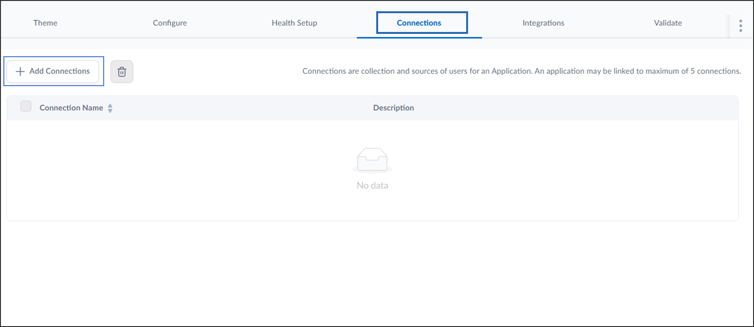Click the No data placeholder text
754x327 pixels.
click(x=372, y=186)
